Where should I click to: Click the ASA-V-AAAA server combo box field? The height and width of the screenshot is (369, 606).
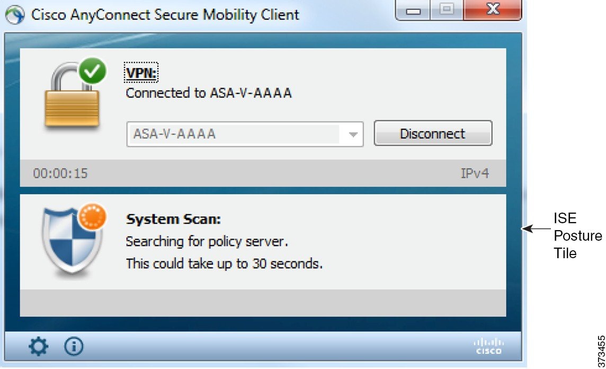233,134
